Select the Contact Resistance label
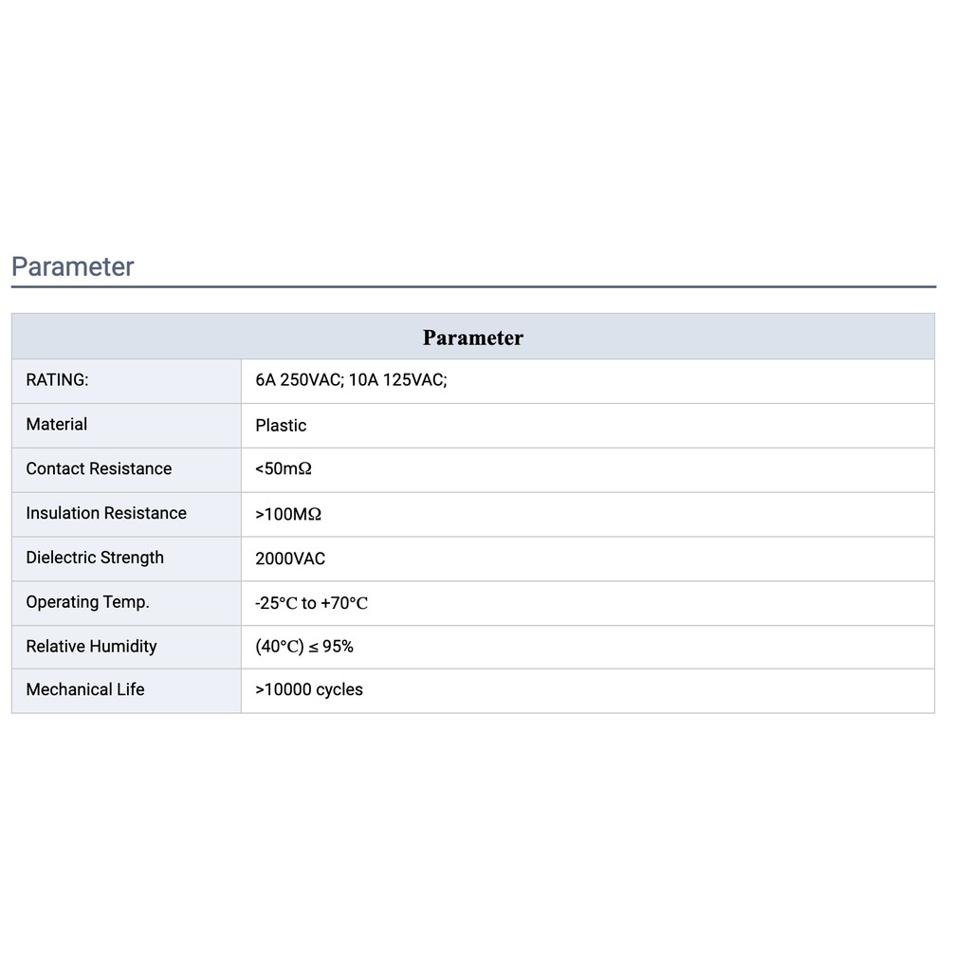The image size is (971, 971). tap(99, 468)
